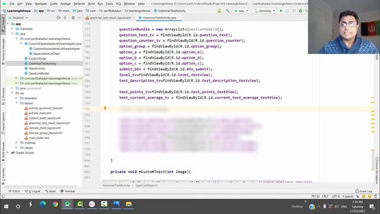The image size is (380, 214).
Task: Open listview_child_layout.xml file
Action: click(x=45, y=128)
